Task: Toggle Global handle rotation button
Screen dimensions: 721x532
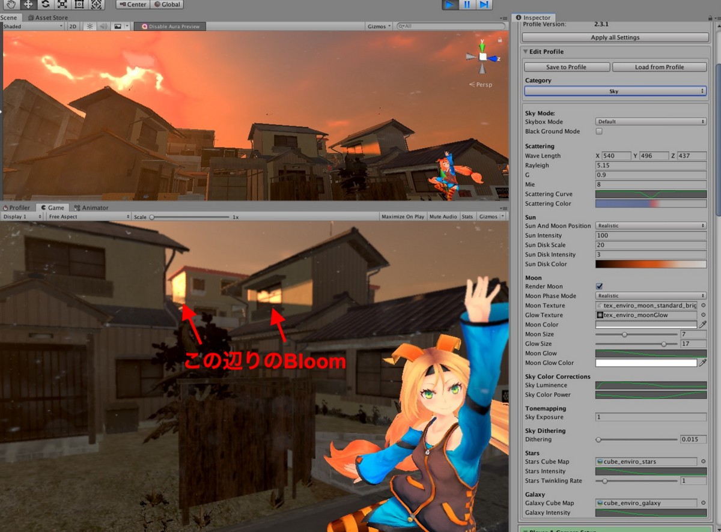Action: pos(166,4)
